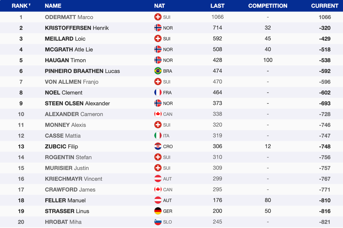The width and height of the screenshot is (343, 228).
Task: Click the German flag beside Strasser
Action: [158, 211]
